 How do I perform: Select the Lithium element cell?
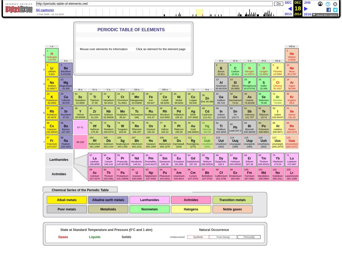coord(52,70)
